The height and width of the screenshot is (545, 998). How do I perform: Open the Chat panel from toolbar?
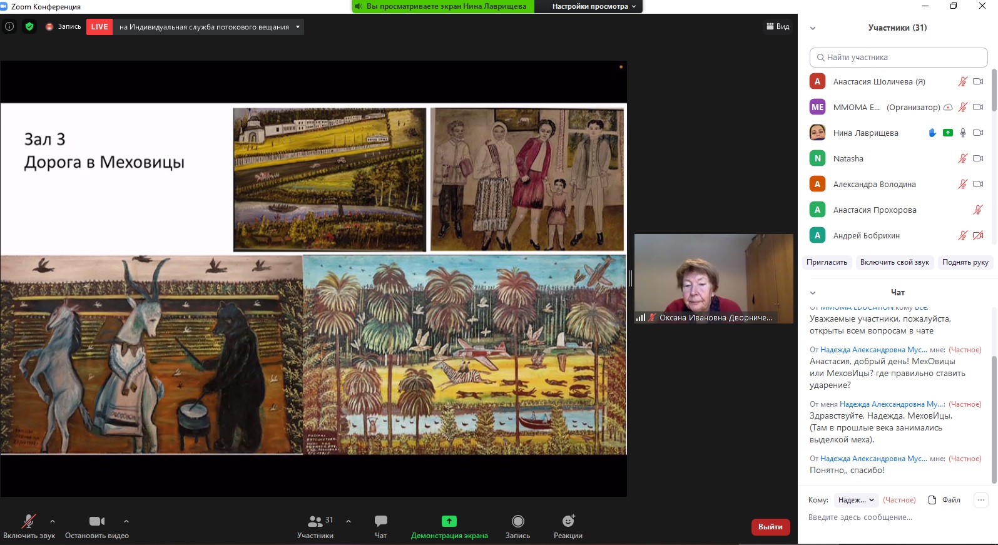pyautogui.click(x=380, y=526)
